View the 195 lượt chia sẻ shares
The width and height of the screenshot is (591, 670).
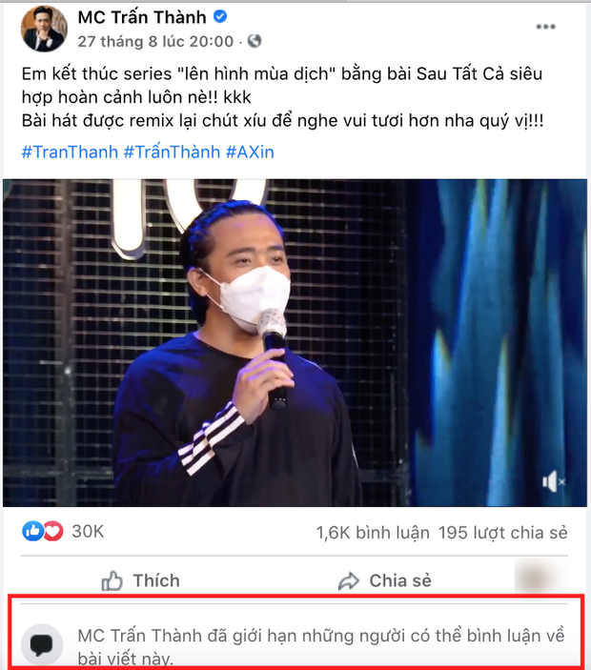(503, 532)
